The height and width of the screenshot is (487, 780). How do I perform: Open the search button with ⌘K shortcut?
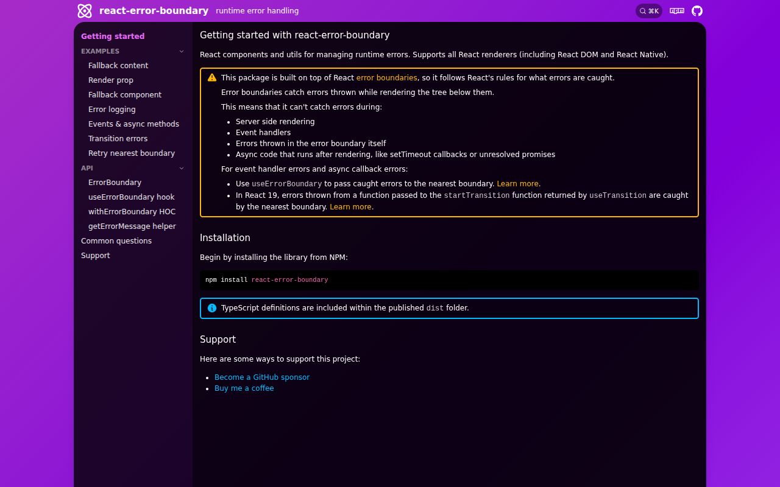(649, 11)
